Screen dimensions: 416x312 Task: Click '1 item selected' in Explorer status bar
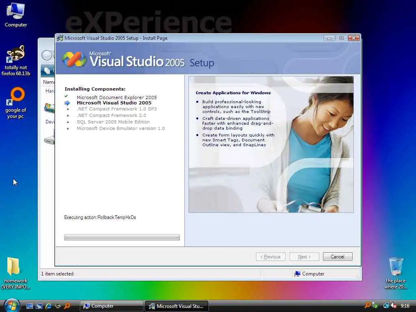57,274
